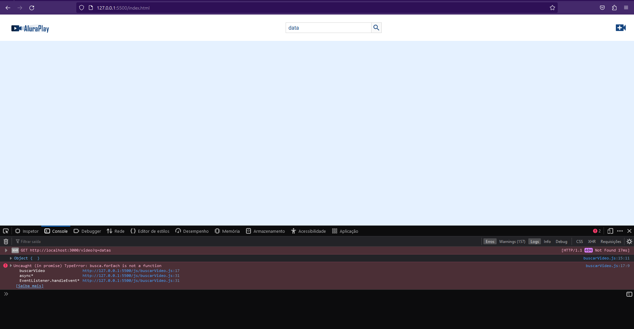Click the page info icon in the URL bar
This screenshot has width=634, height=329.
click(91, 8)
